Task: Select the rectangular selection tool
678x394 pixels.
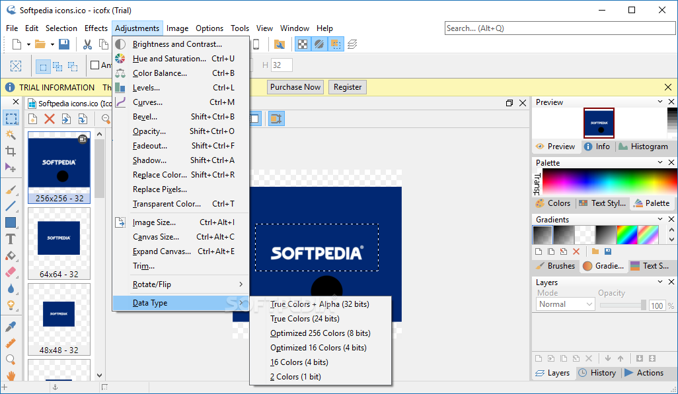Action: coord(11,118)
